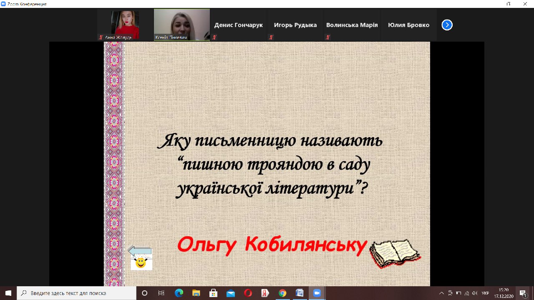Select Юлия Бровко participant tile
The width and height of the screenshot is (534, 300).
pos(408,25)
